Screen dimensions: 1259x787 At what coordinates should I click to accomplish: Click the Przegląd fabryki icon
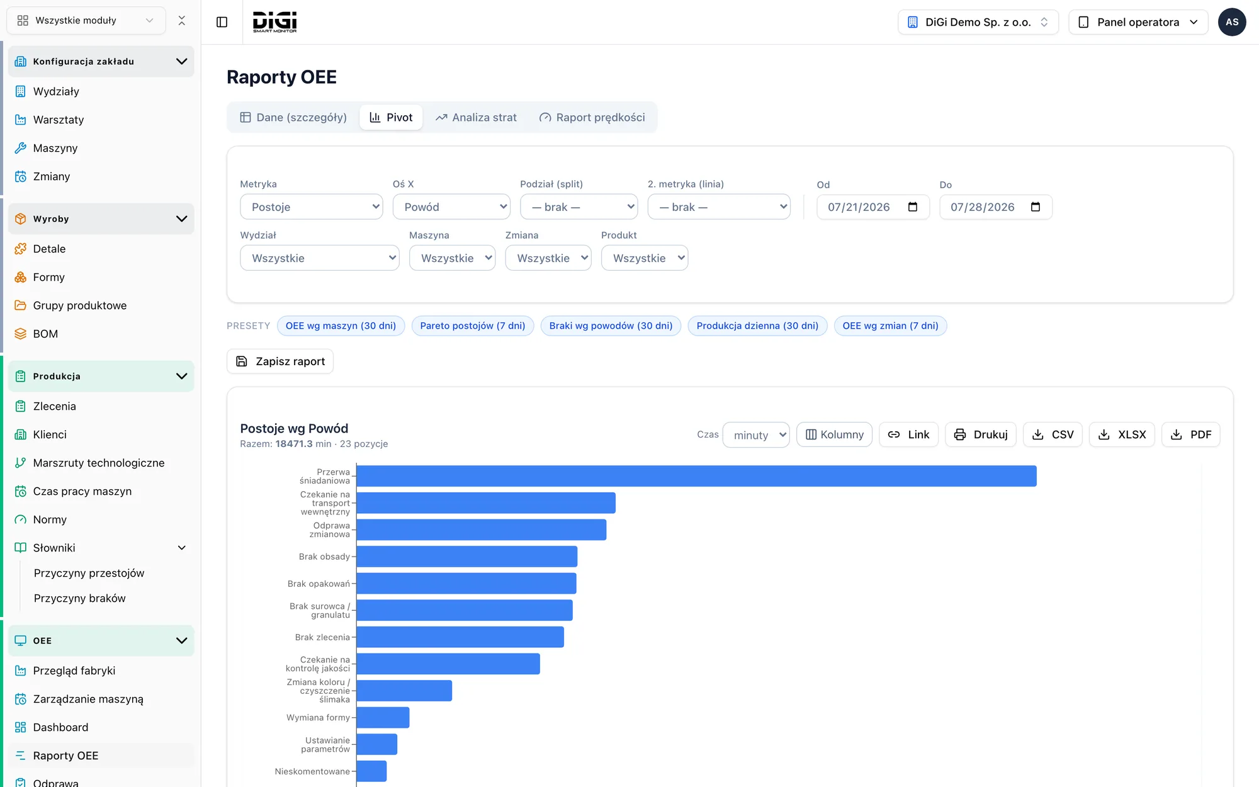click(x=21, y=671)
